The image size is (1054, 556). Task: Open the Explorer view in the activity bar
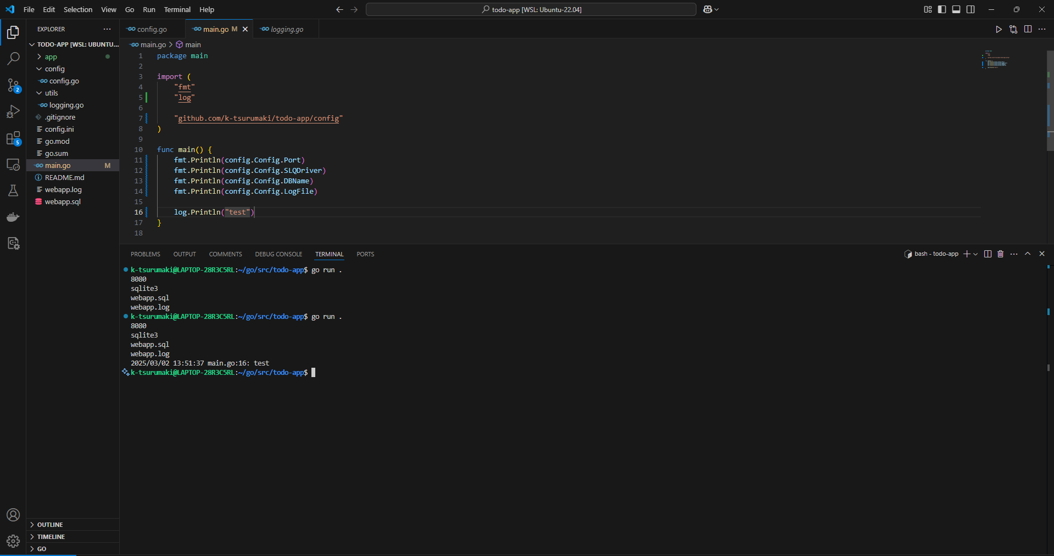(13, 32)
